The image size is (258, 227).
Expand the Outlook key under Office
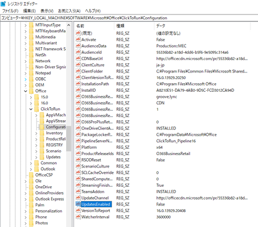pos(31,169)
